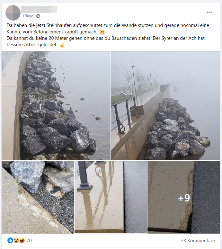Open close-up photo of chipped concrete edge
222x249 pixels.
(x=38, y=197)
